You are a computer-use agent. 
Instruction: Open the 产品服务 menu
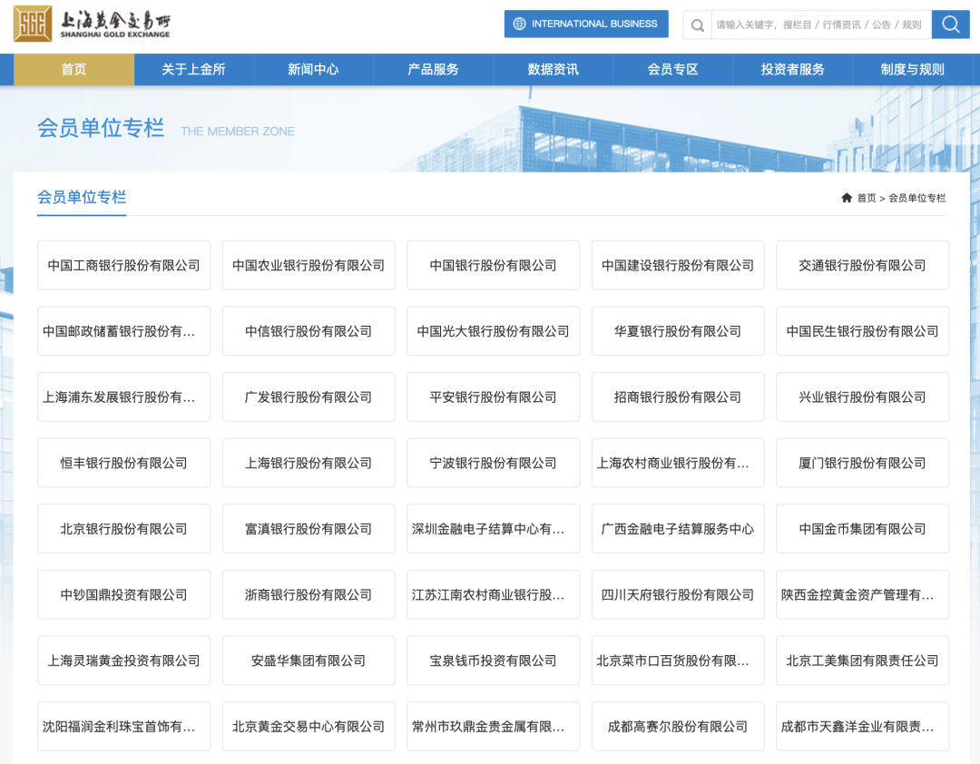(x=433, y=69)
